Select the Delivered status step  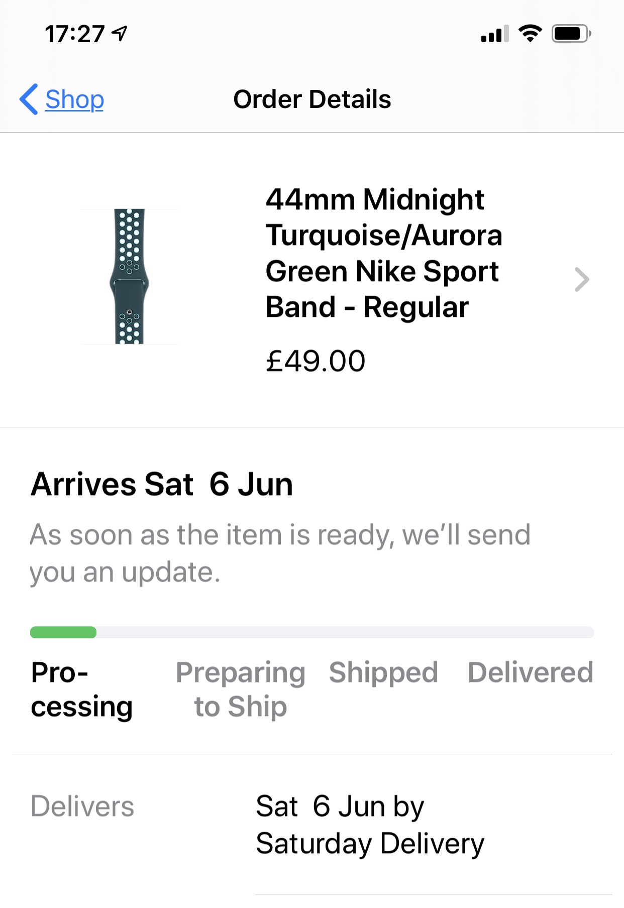(531, 672)
